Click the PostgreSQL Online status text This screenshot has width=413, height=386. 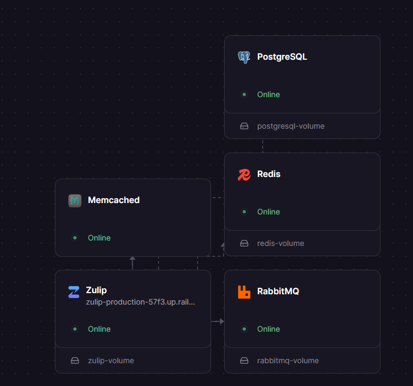click(269, 94)
